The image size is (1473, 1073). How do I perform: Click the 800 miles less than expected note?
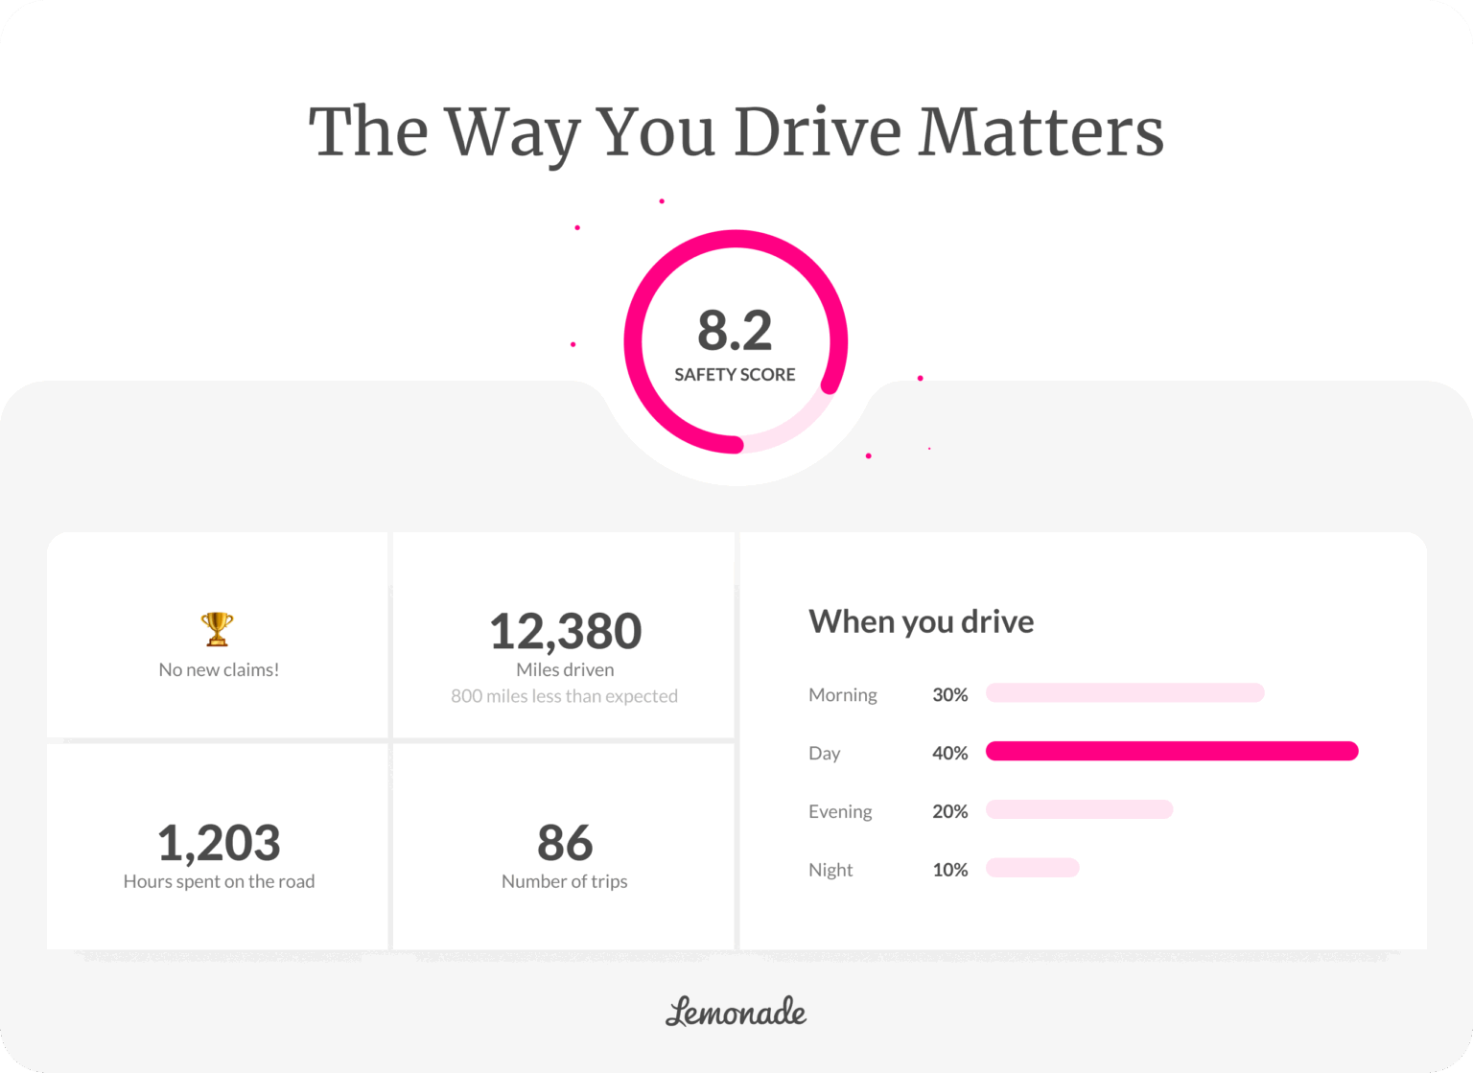(x=564, y=696)
